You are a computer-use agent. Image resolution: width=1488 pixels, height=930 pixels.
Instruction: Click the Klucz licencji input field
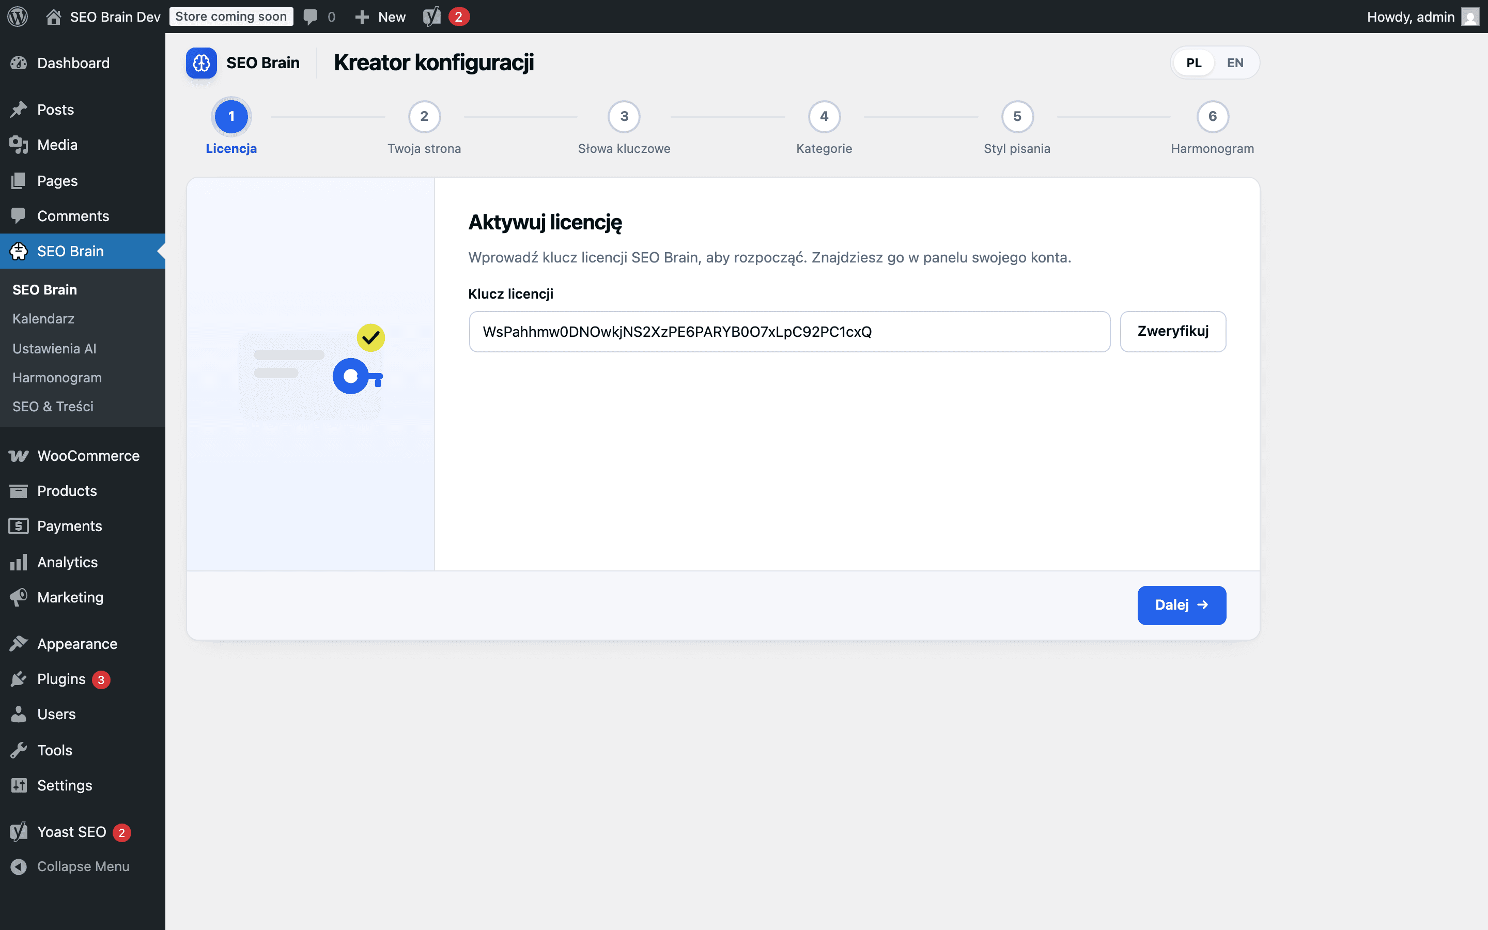tap(789, 332)
